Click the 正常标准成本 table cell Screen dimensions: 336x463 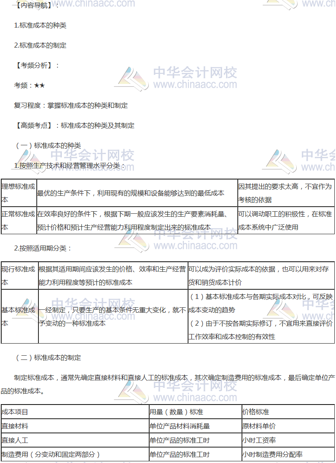18,220
